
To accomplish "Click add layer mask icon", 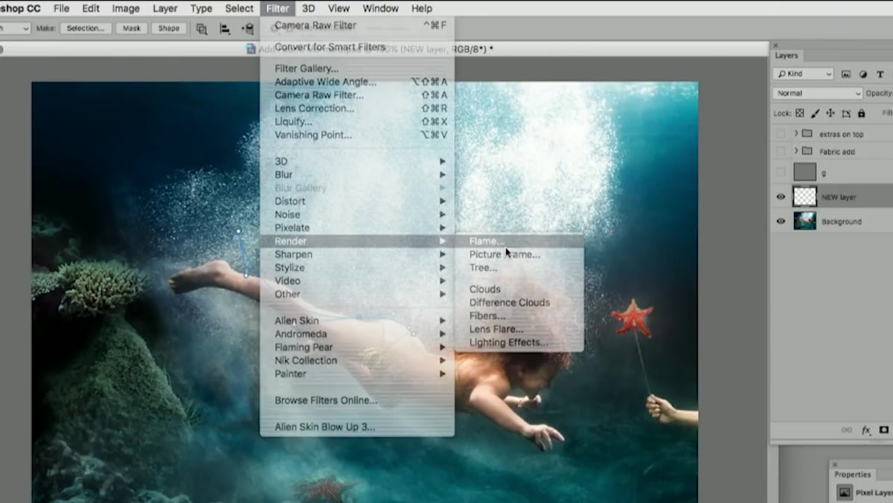I will 884,430.
